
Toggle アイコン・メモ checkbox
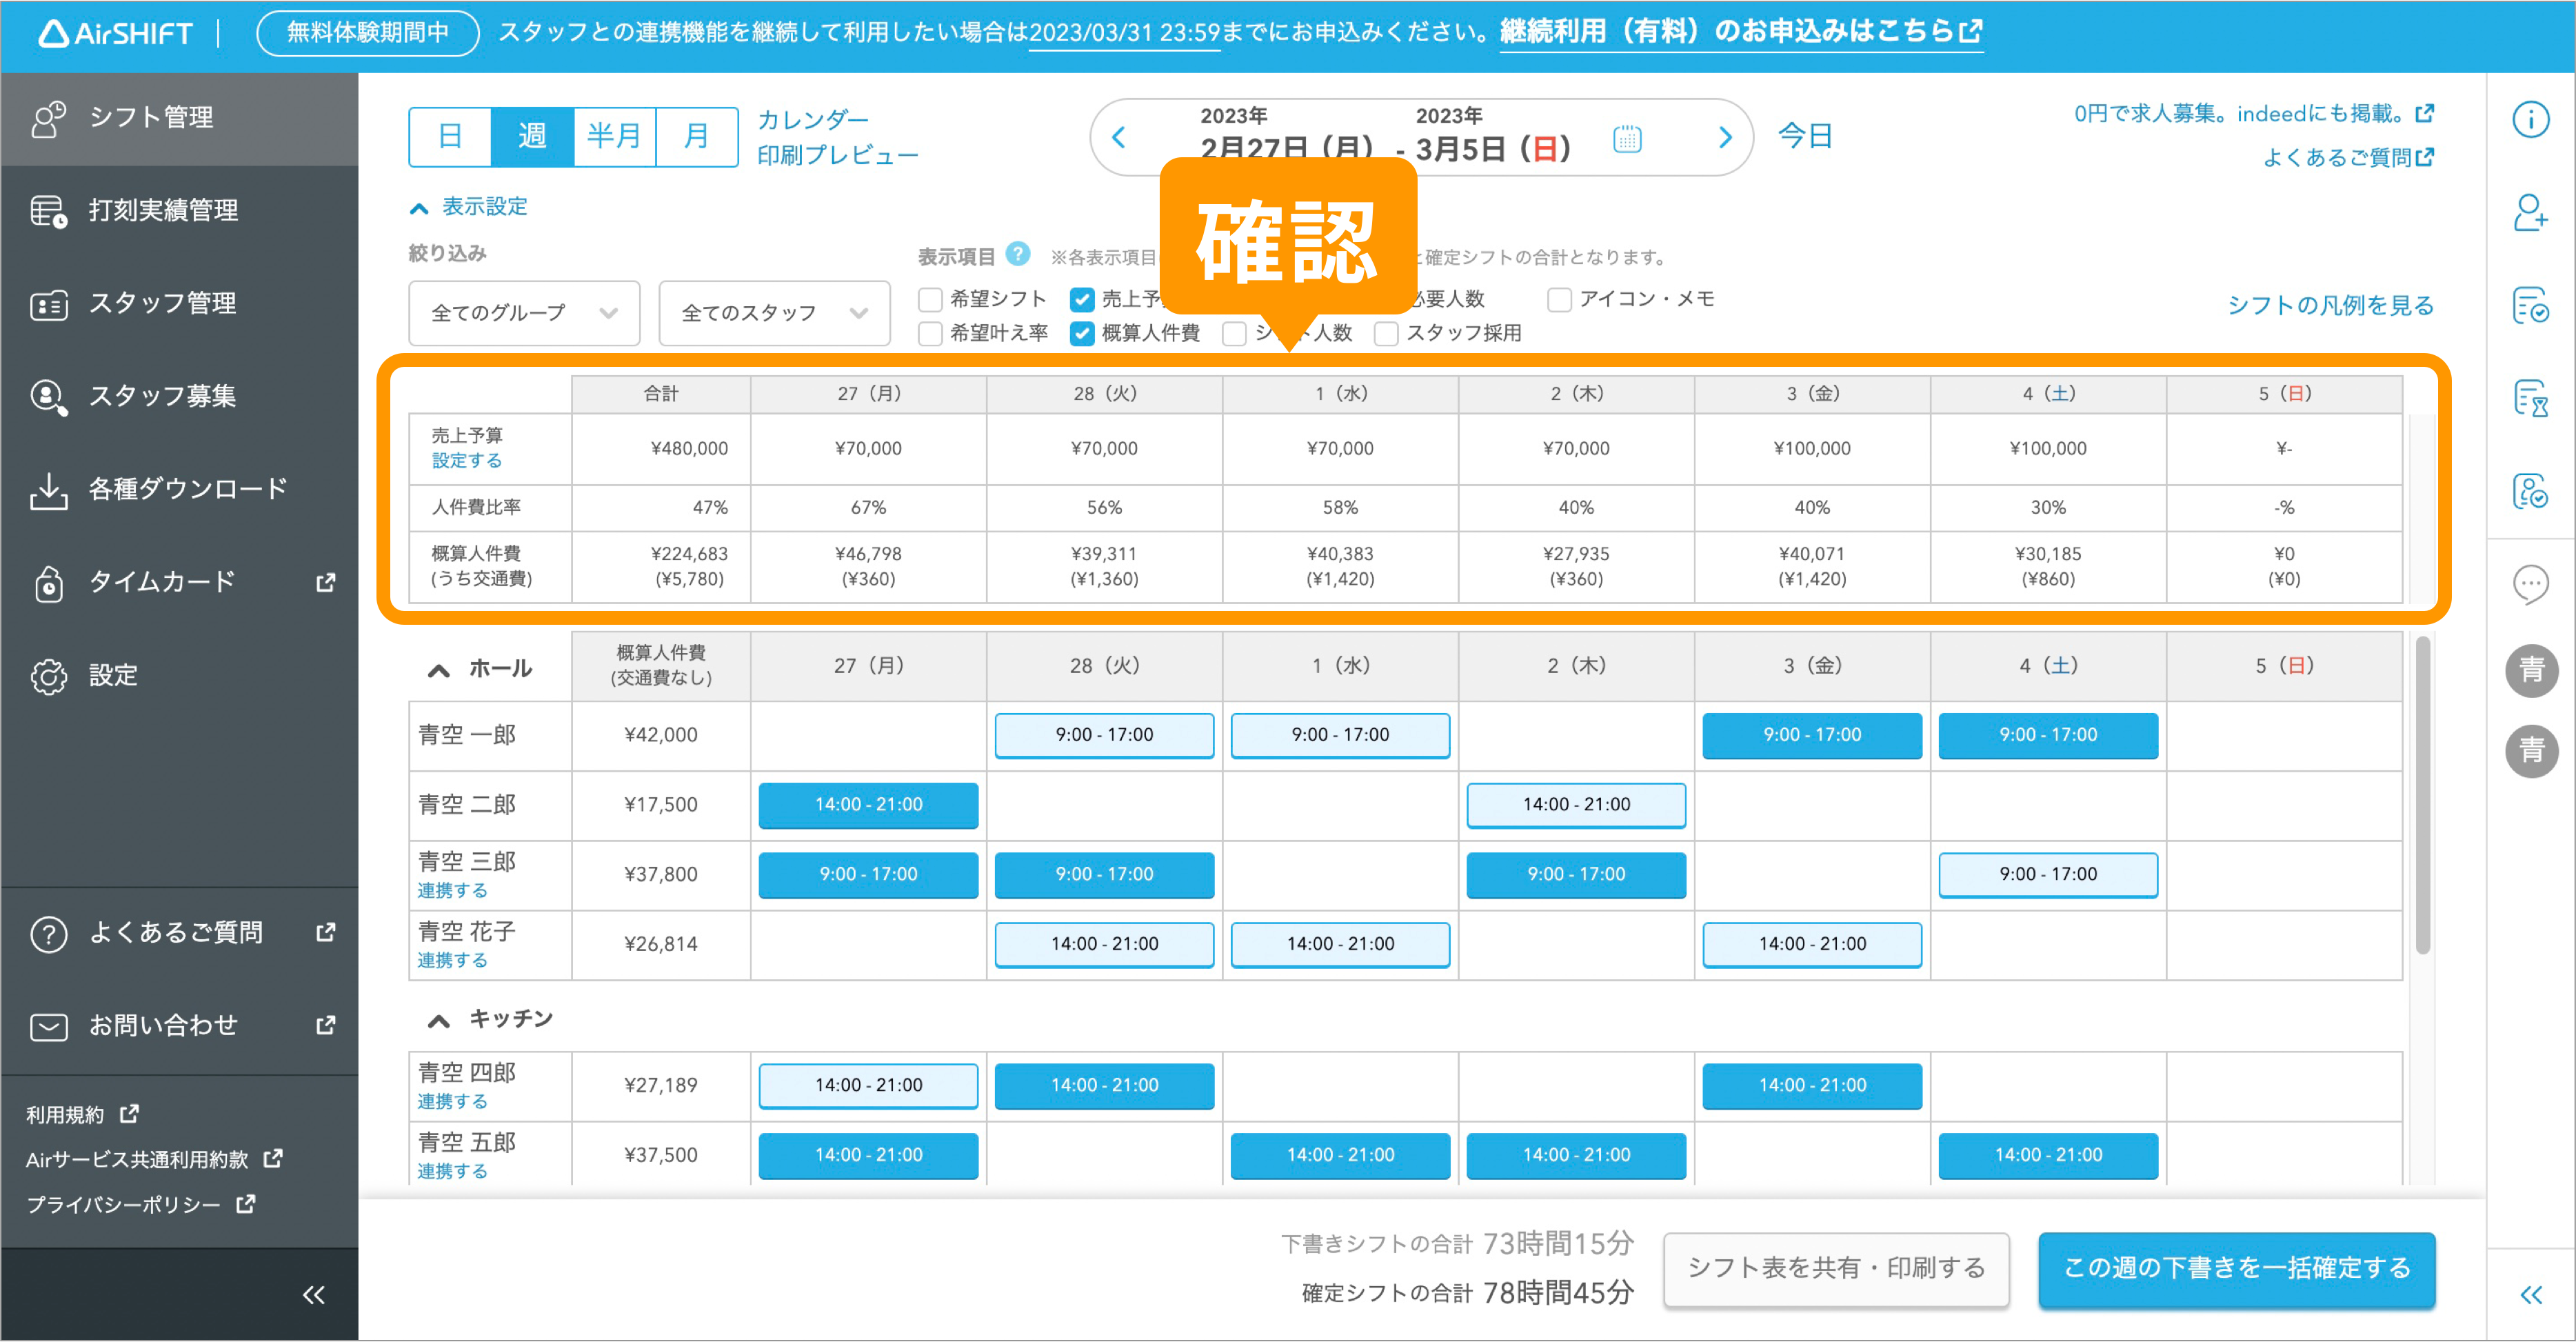[x=1559, y=299]
